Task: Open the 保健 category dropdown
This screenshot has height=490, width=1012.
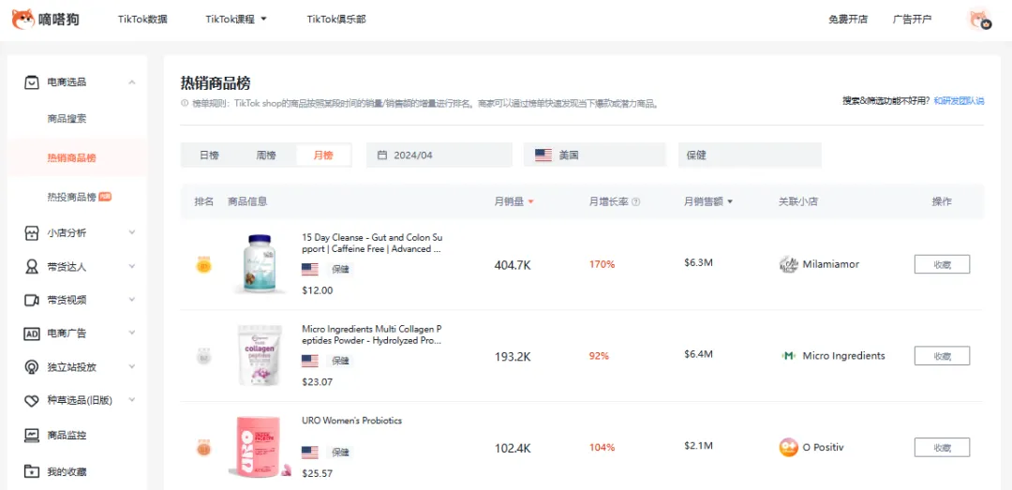Action: (x=750, y=155)
